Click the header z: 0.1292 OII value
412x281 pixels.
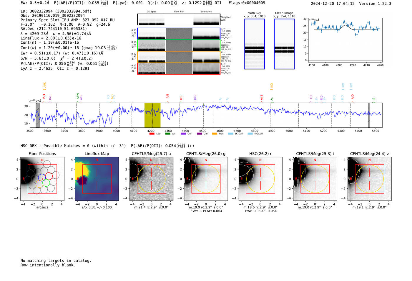[202, 3]
